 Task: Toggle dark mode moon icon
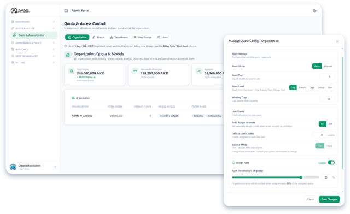[314, 10]
